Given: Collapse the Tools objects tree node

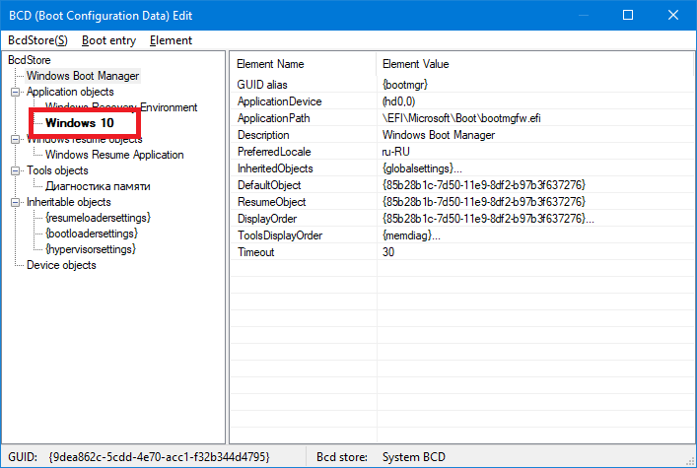Looking at the screenshot, I should coord(16,170).
